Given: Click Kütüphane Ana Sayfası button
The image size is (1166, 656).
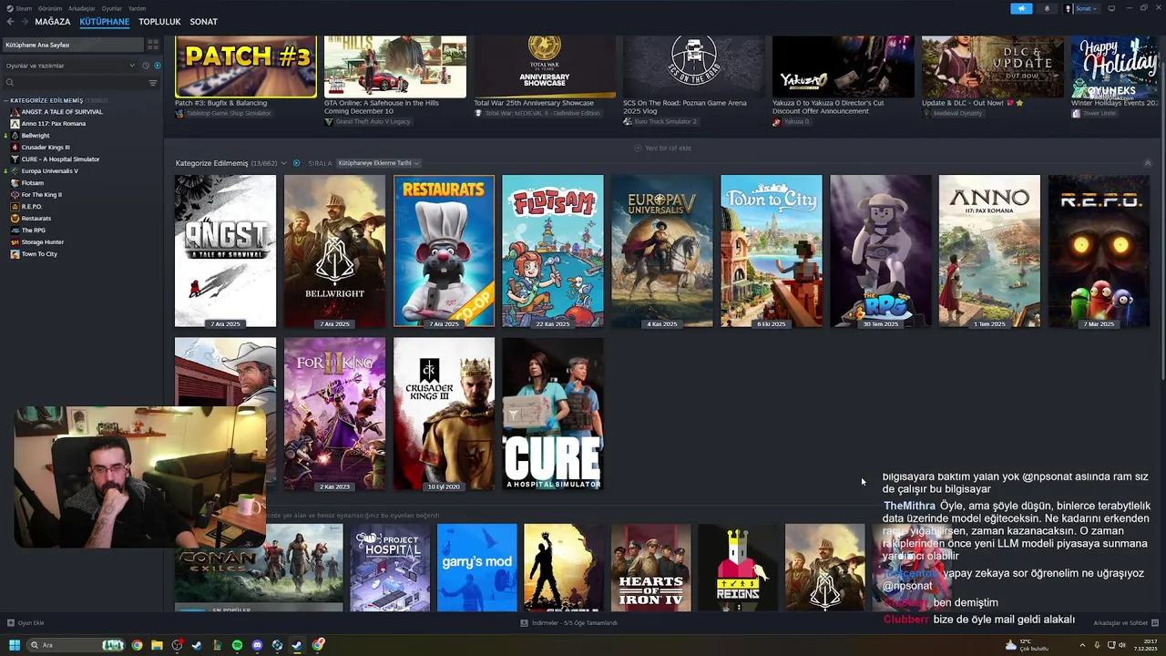Looking at the screenshot, I should click(73, 45).
